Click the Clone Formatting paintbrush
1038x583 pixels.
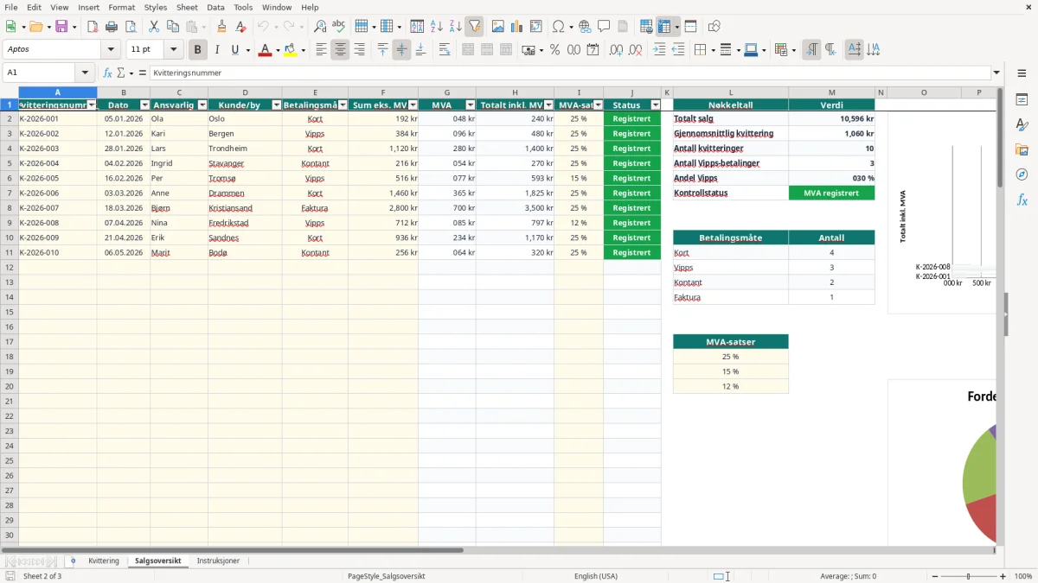click(221, 27)
